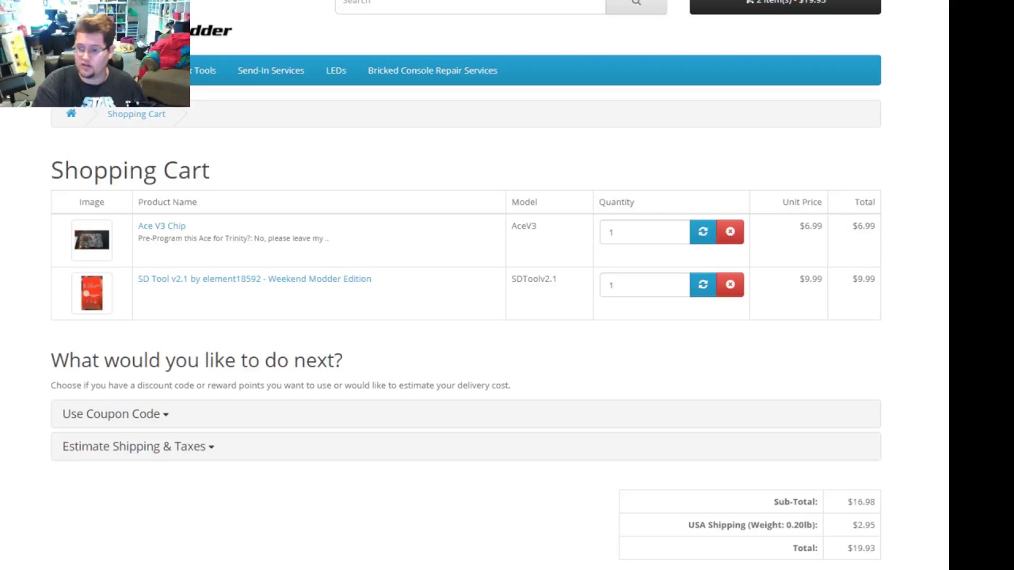
Task: Open SD Tool v2.1 product link
Action: pos(254,279)
